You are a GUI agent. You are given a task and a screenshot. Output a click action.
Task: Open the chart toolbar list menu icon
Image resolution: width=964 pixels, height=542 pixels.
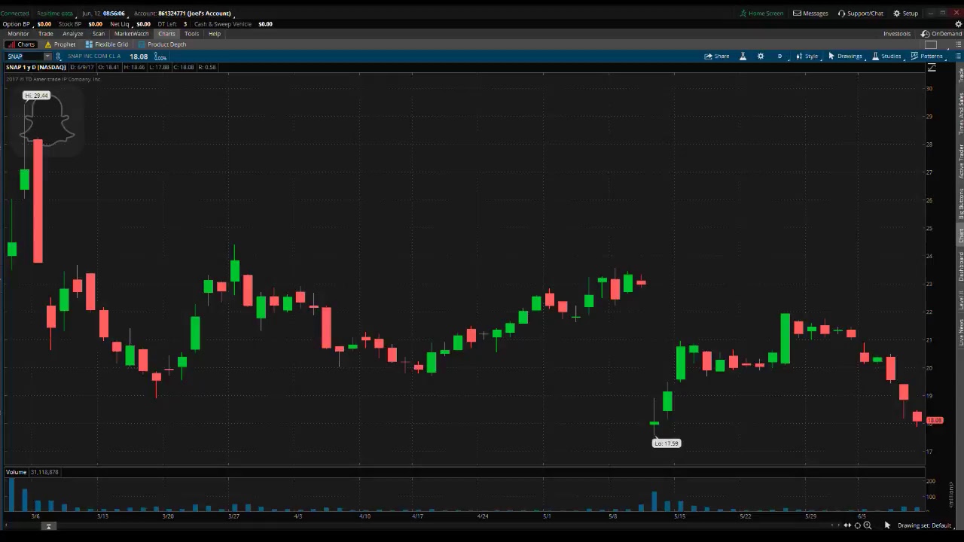pos(956,56)
